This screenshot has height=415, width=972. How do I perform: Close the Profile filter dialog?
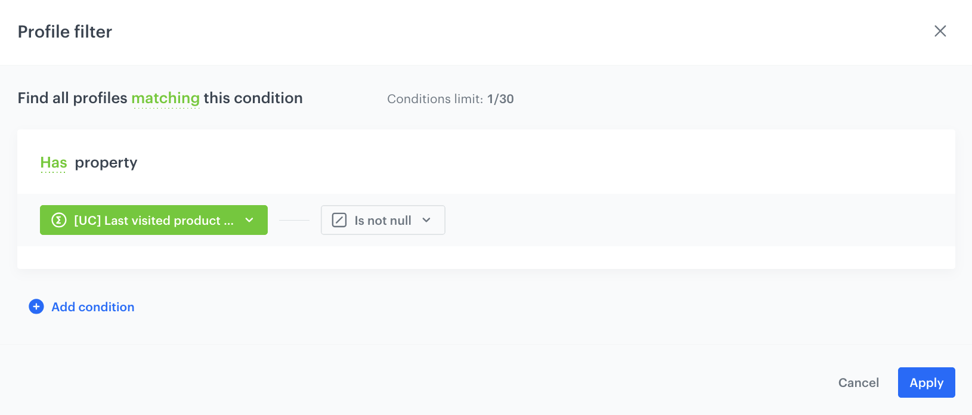tap(940, 31)
